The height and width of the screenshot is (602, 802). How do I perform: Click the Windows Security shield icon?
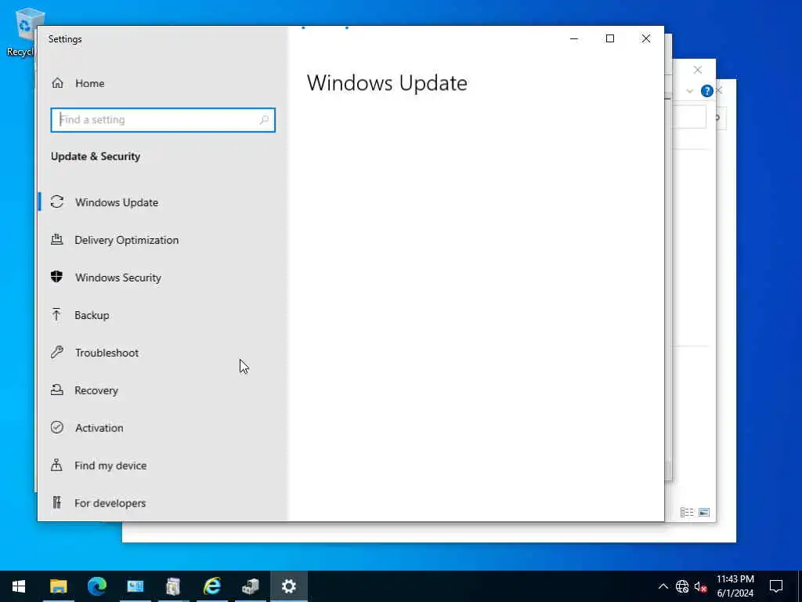56,277
